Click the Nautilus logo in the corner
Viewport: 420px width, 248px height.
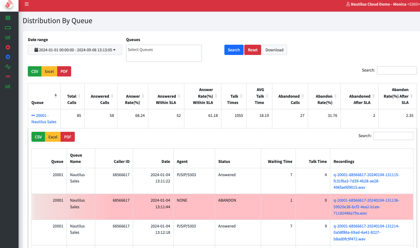[9, 5]
